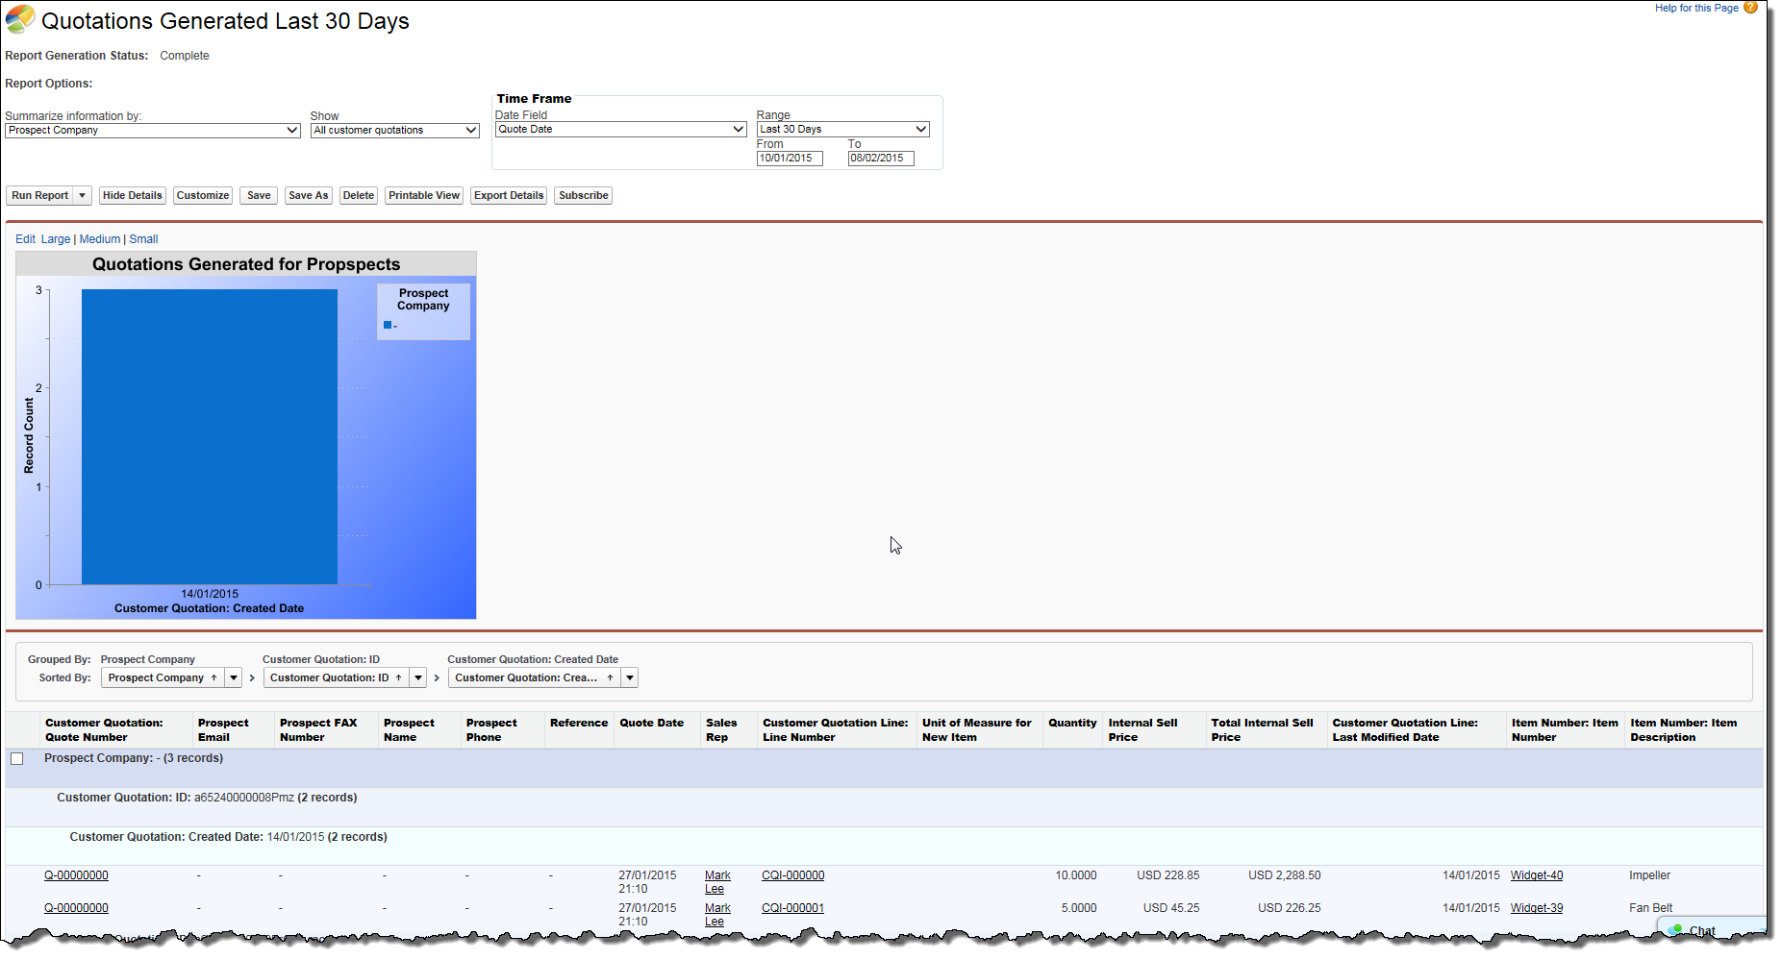
Task: Click the Chat status icon
Action: pos(1677,930)
